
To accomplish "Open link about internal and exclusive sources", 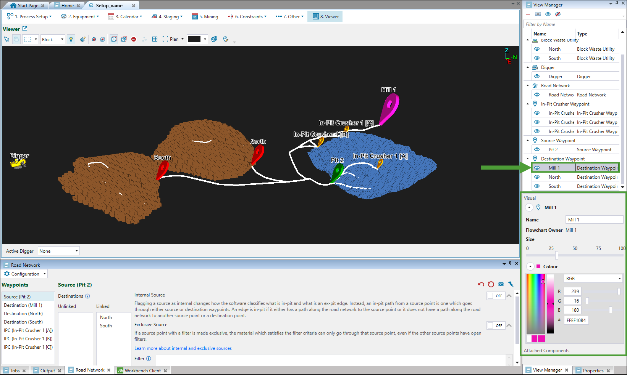I will tap(183, 348).
